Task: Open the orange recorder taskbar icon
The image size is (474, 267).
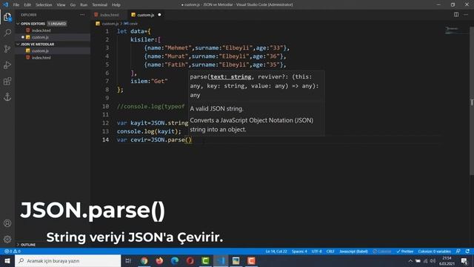Action: (x=252, y=260)
